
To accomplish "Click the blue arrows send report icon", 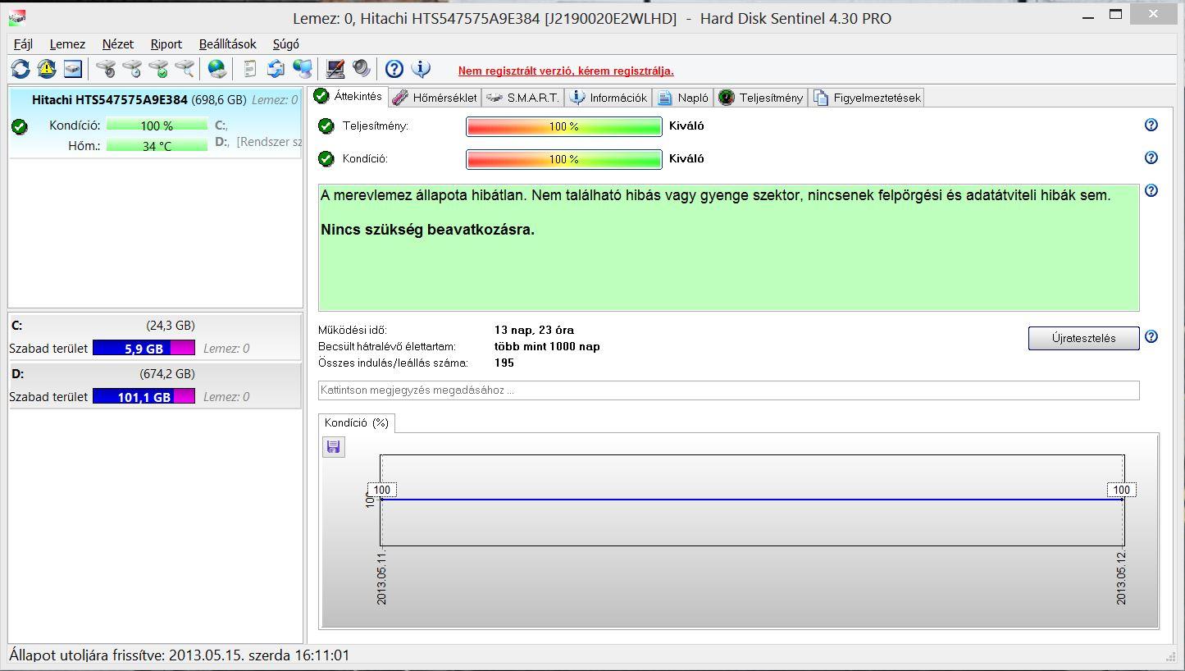I will click(276, 69).
